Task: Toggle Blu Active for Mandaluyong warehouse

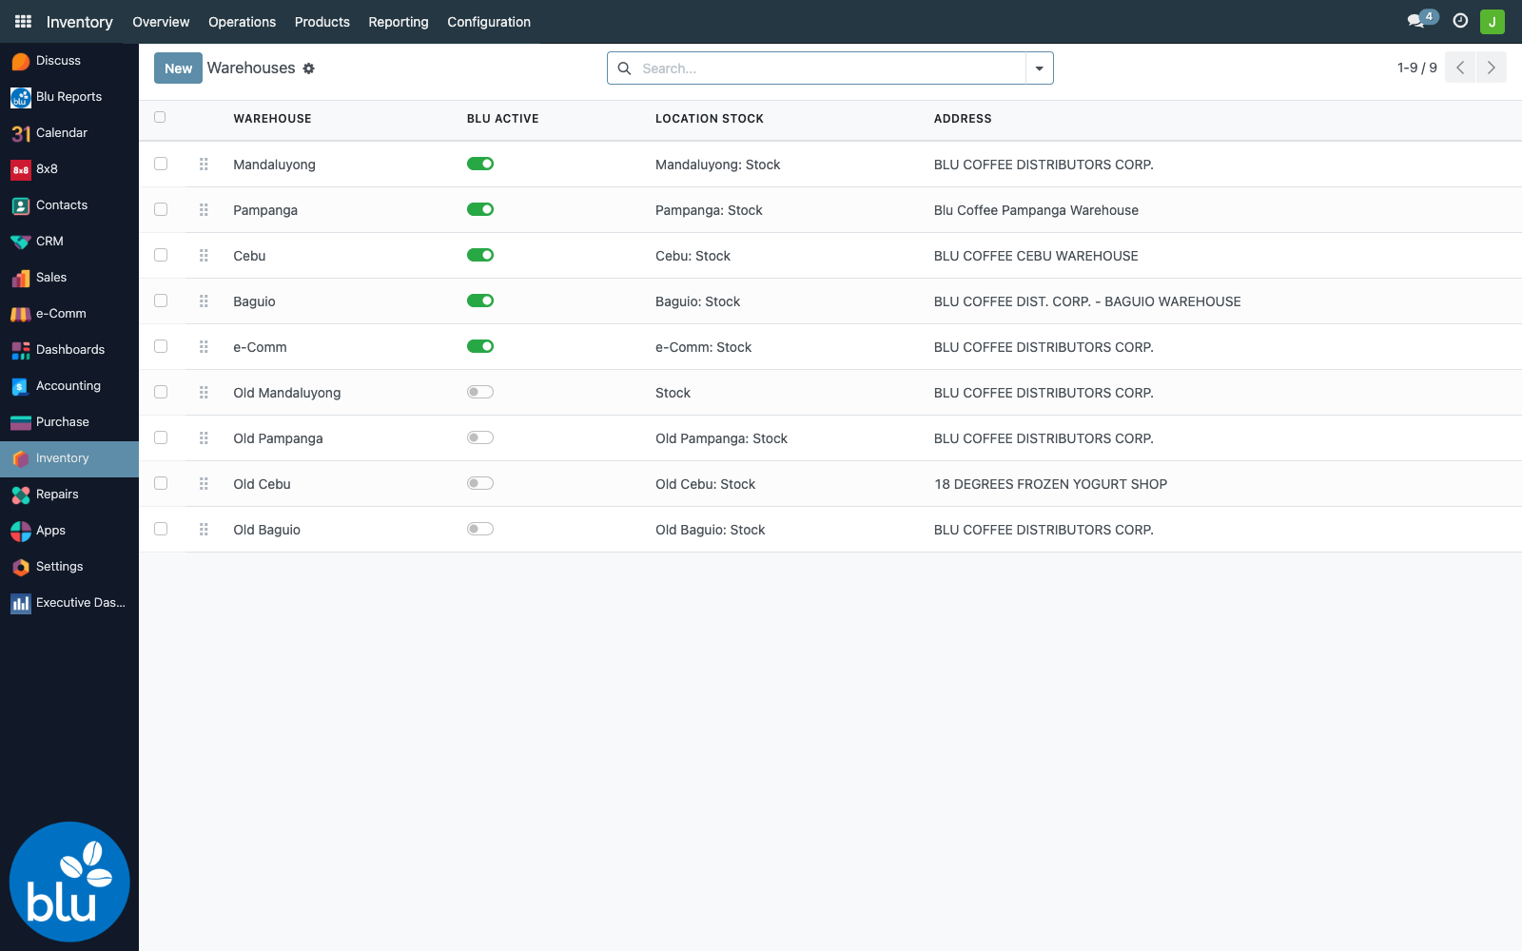Action: [480, 164]
